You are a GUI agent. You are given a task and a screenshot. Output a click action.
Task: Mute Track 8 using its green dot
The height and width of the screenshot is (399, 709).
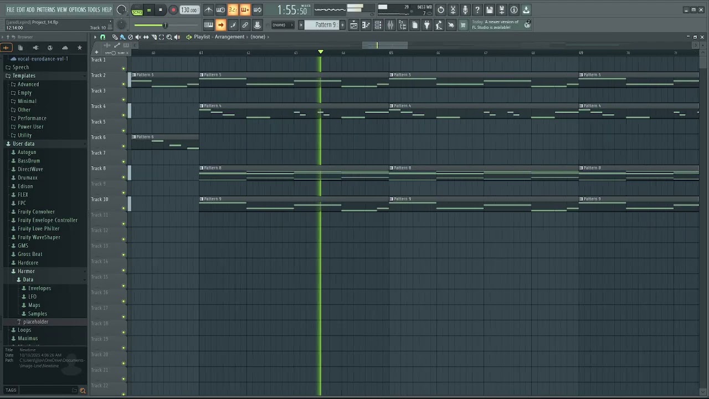[x=124, y=177]
